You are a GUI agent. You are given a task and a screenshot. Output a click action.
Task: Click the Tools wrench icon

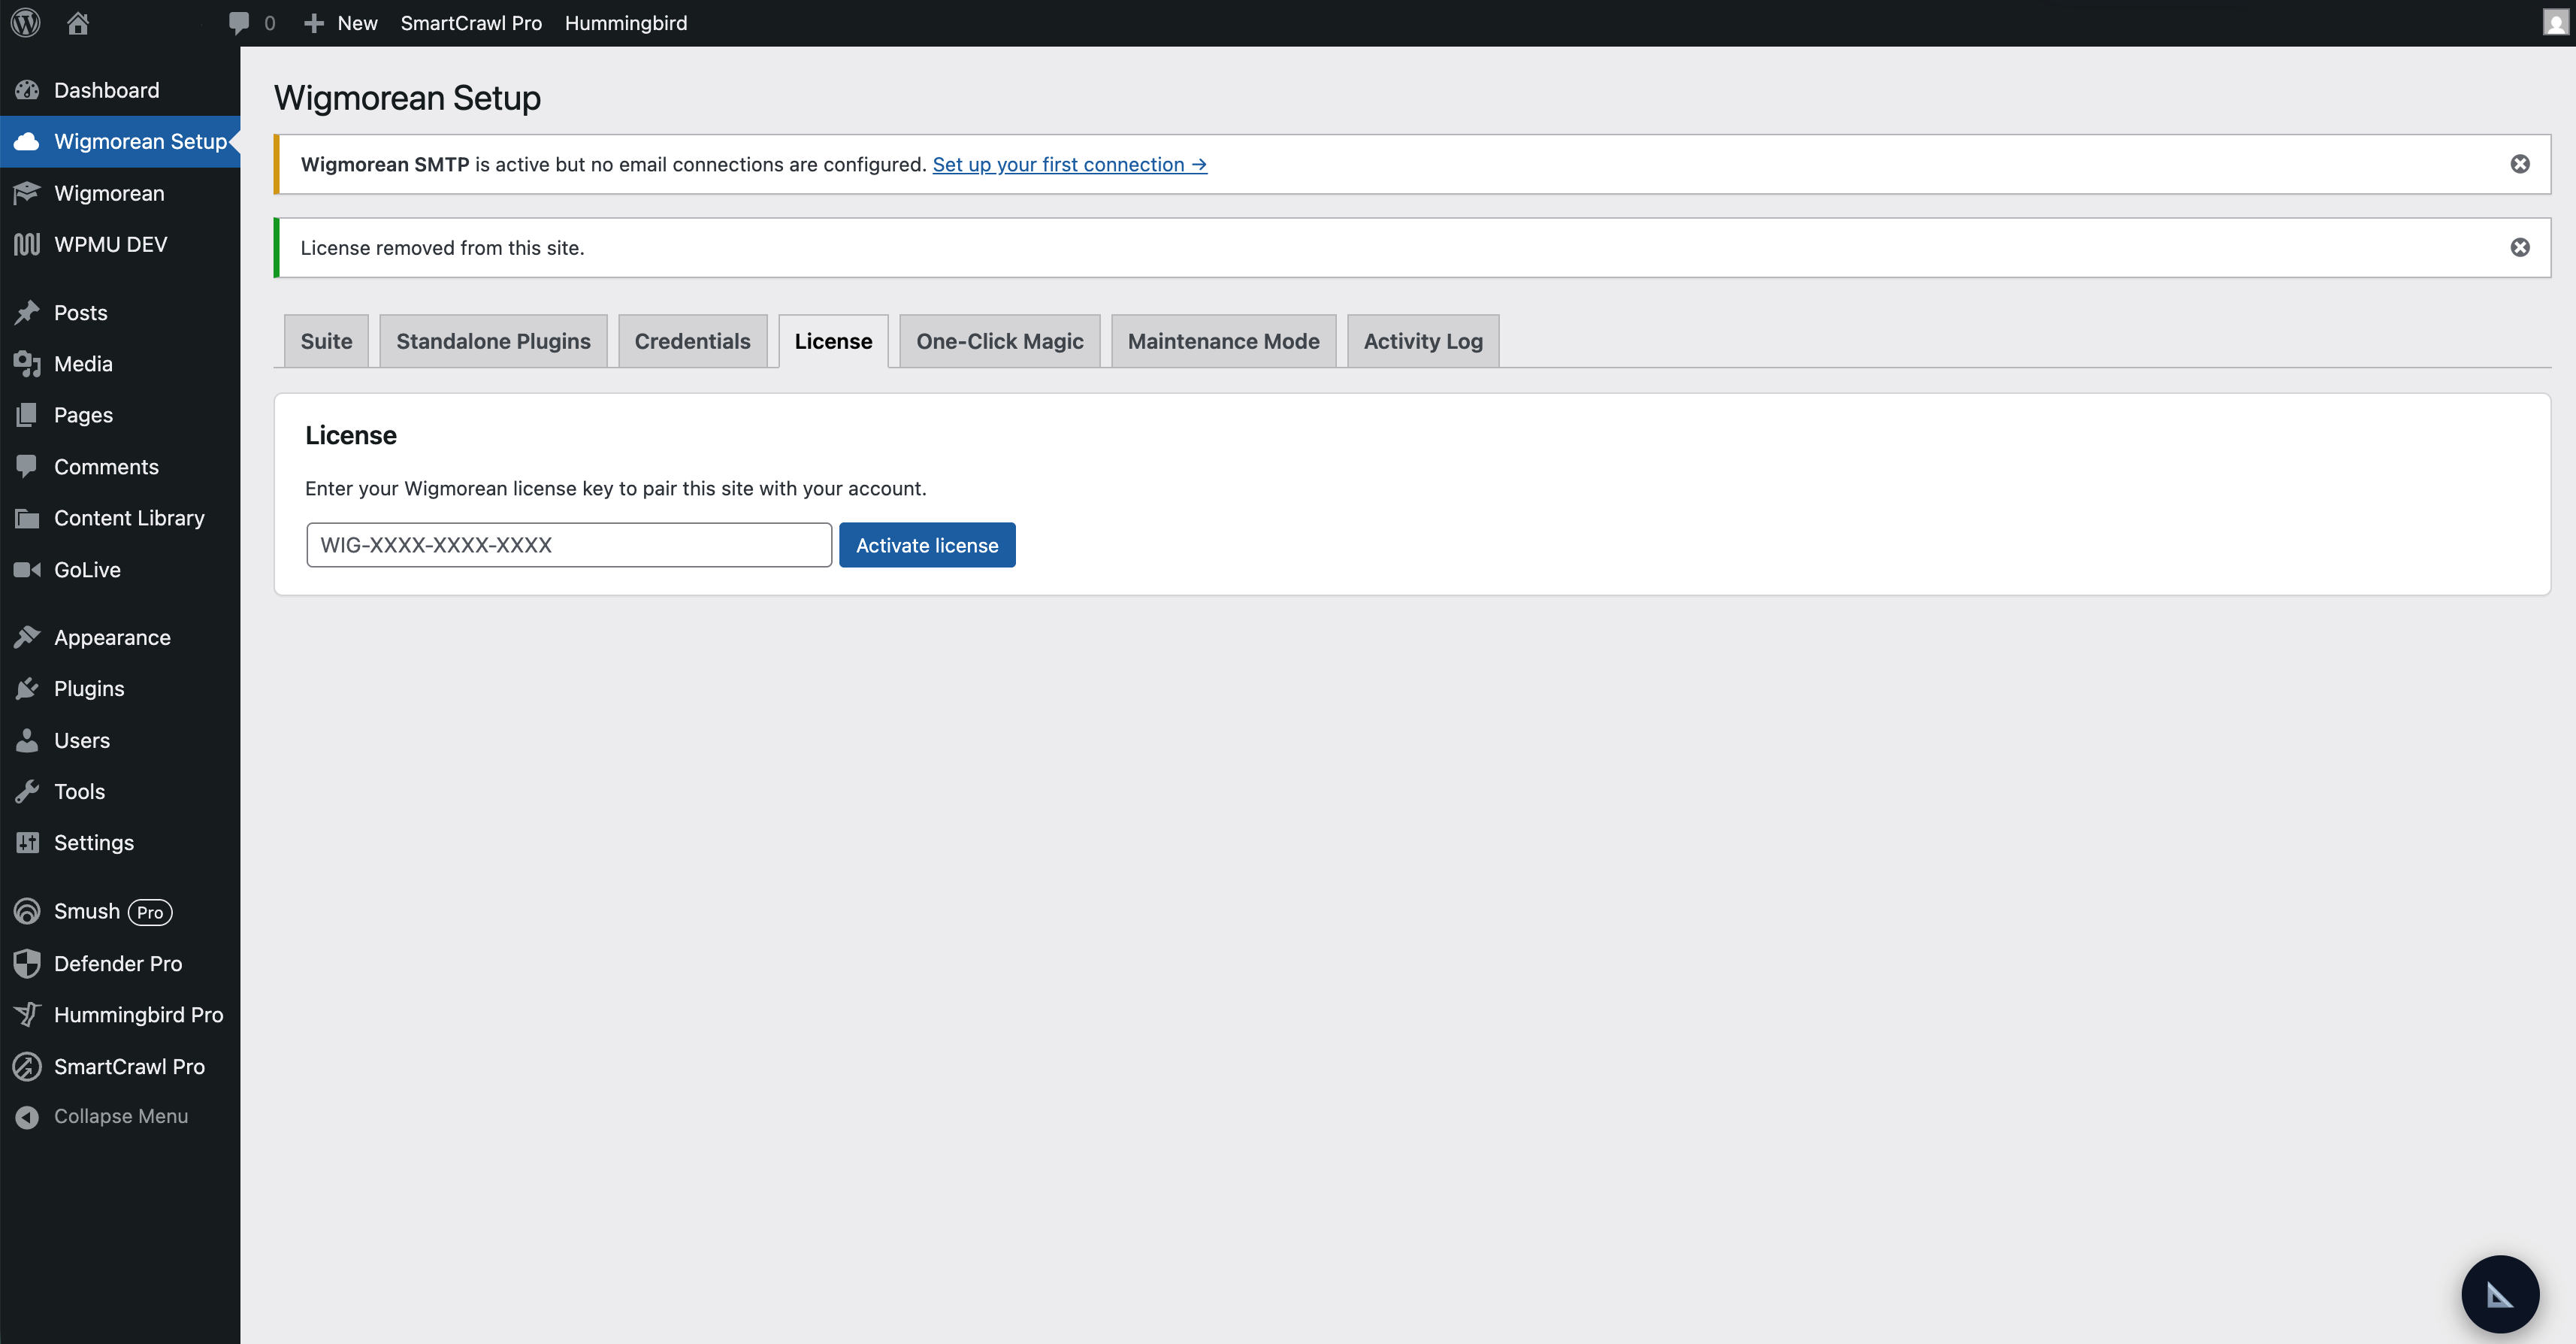click(x=27, y=791)
